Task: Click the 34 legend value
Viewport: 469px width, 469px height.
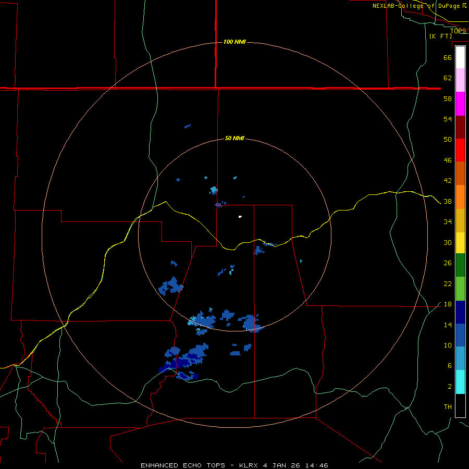Action: pos(448,222)
